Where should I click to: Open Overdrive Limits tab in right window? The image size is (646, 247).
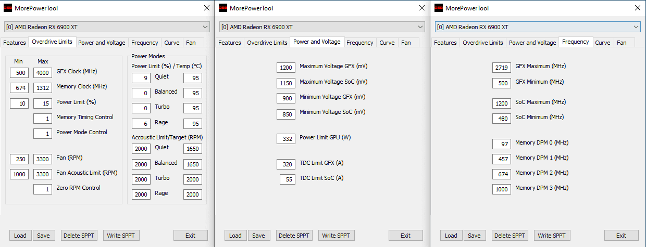pyautogui.click(x=483, y=43)
